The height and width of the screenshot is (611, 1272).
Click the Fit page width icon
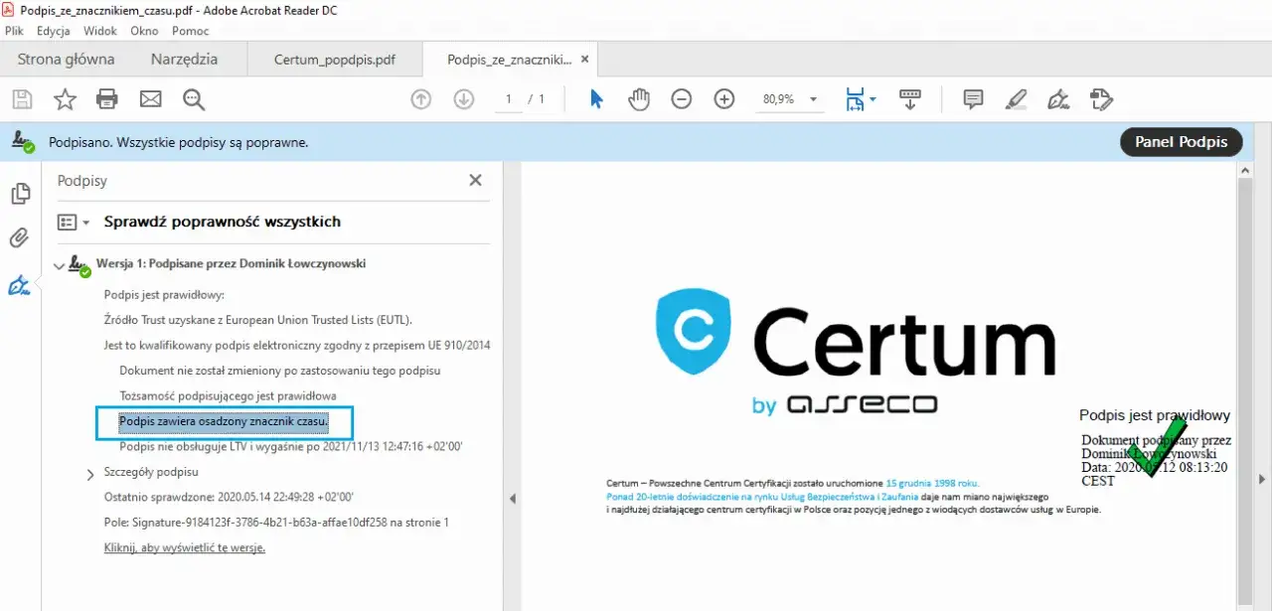tap(855, 99)
